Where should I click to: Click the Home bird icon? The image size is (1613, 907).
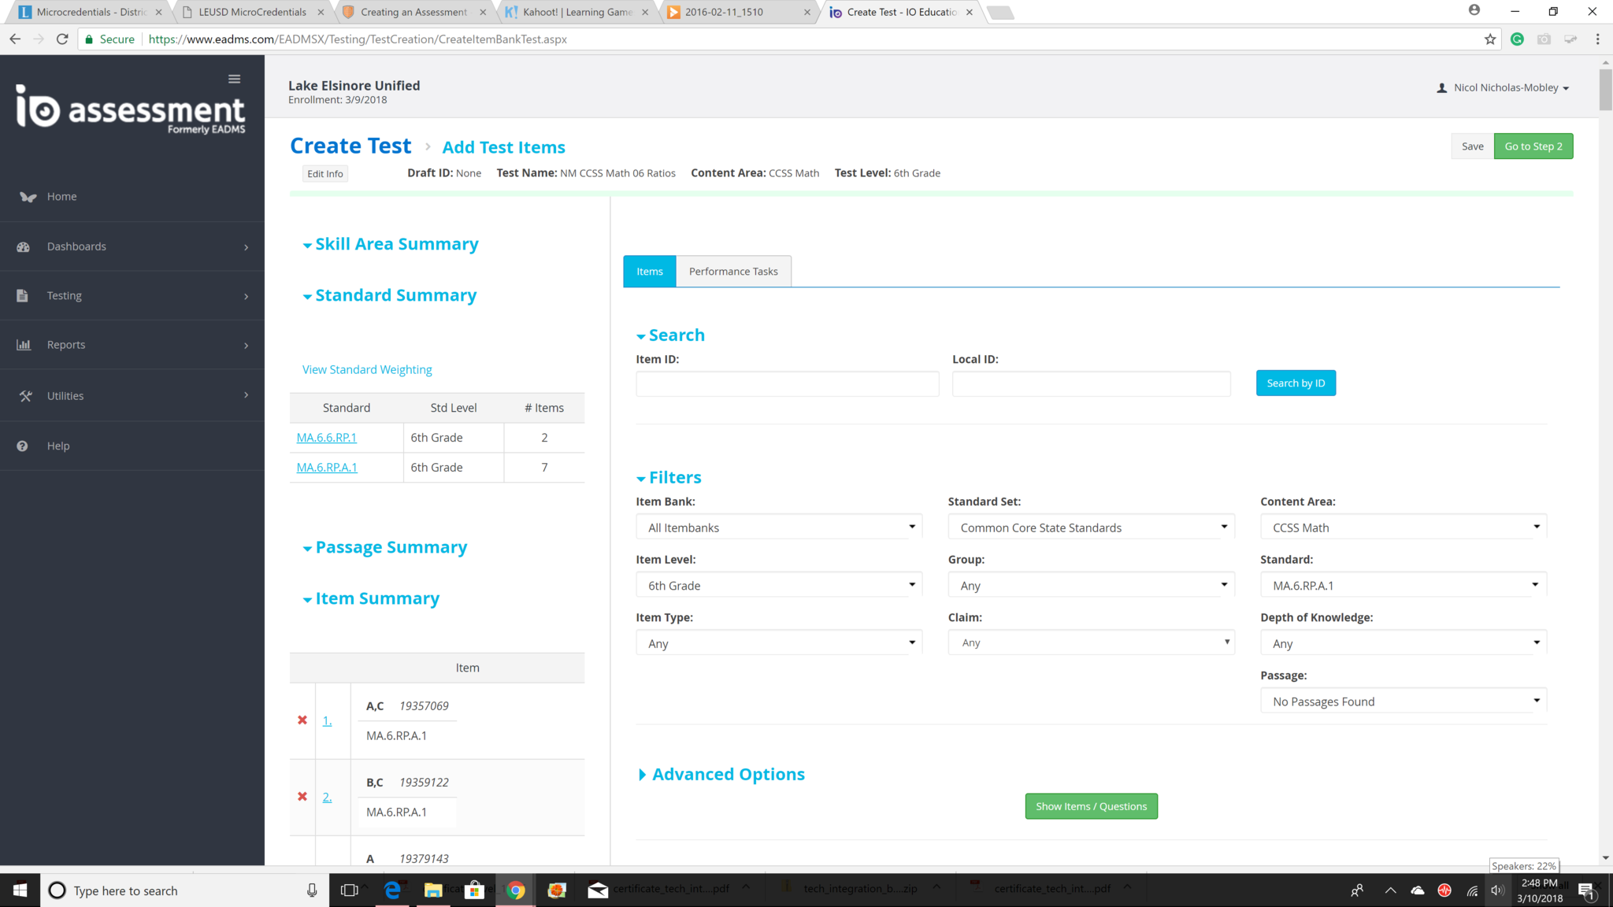(28, 197)
